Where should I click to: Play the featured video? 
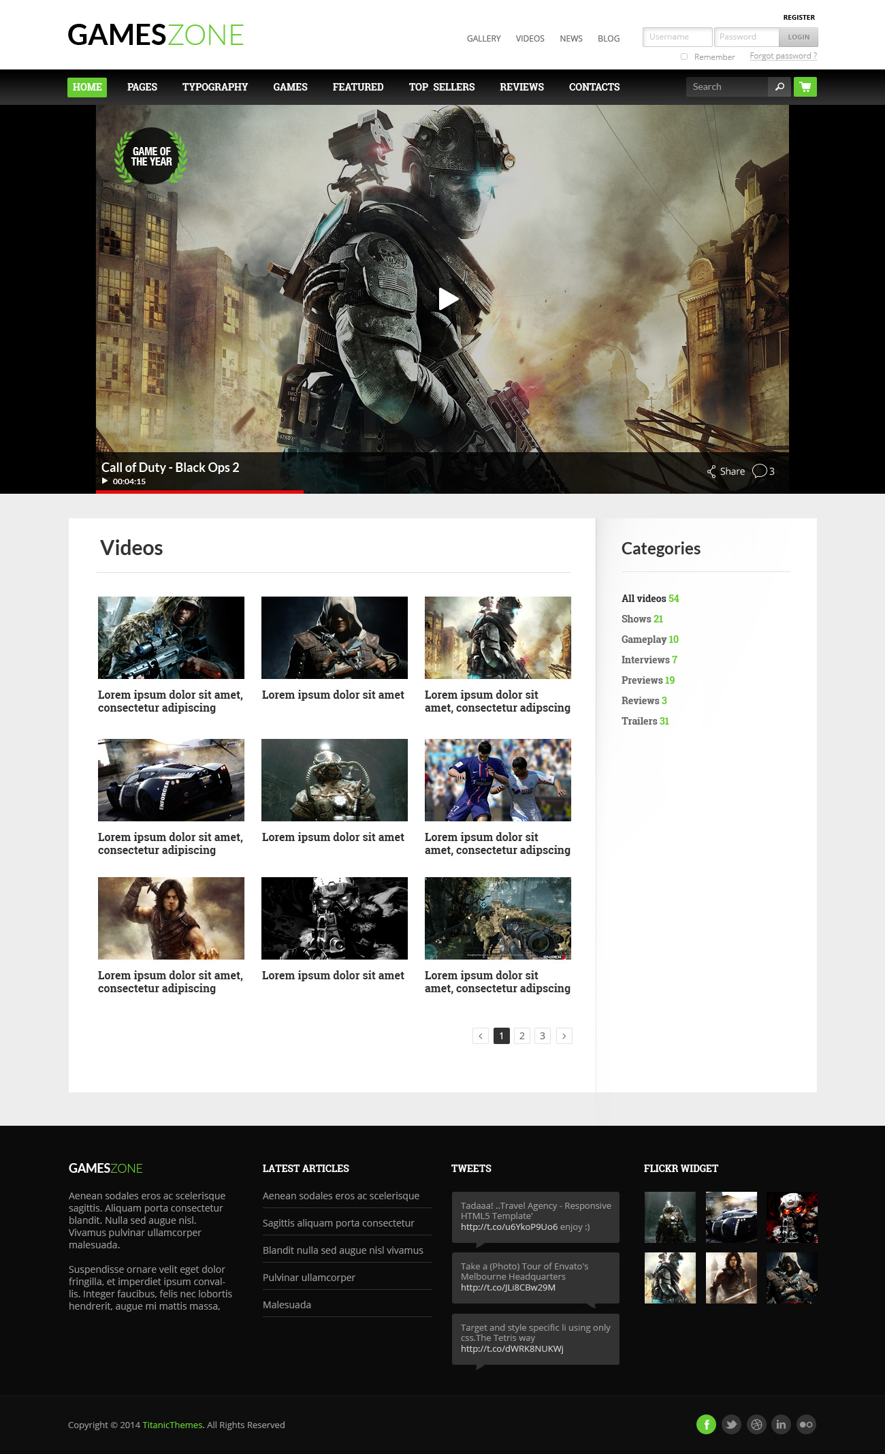point(447,299)
